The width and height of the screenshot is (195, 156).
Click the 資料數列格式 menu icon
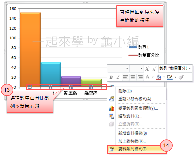[112, 149]
